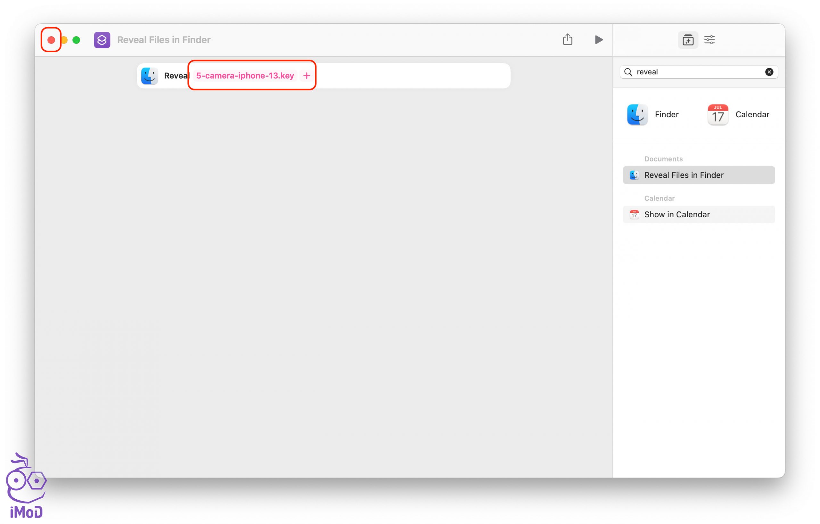Rename shortcut title Reveal Files in Finder

pos(164,40)
